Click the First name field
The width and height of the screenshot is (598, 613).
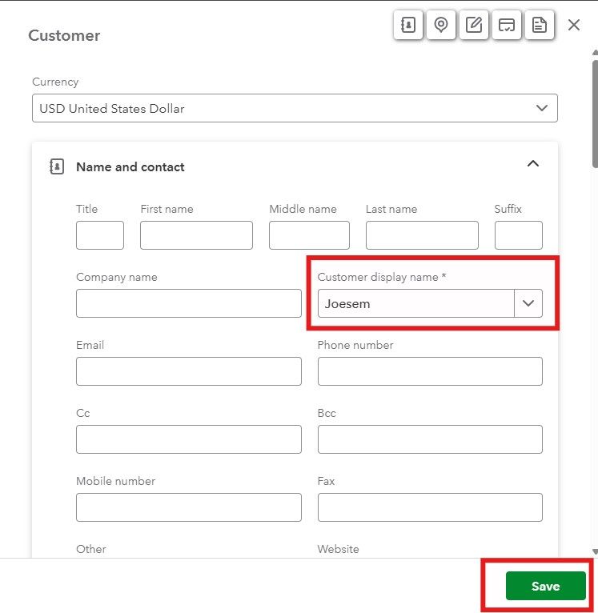196,235
